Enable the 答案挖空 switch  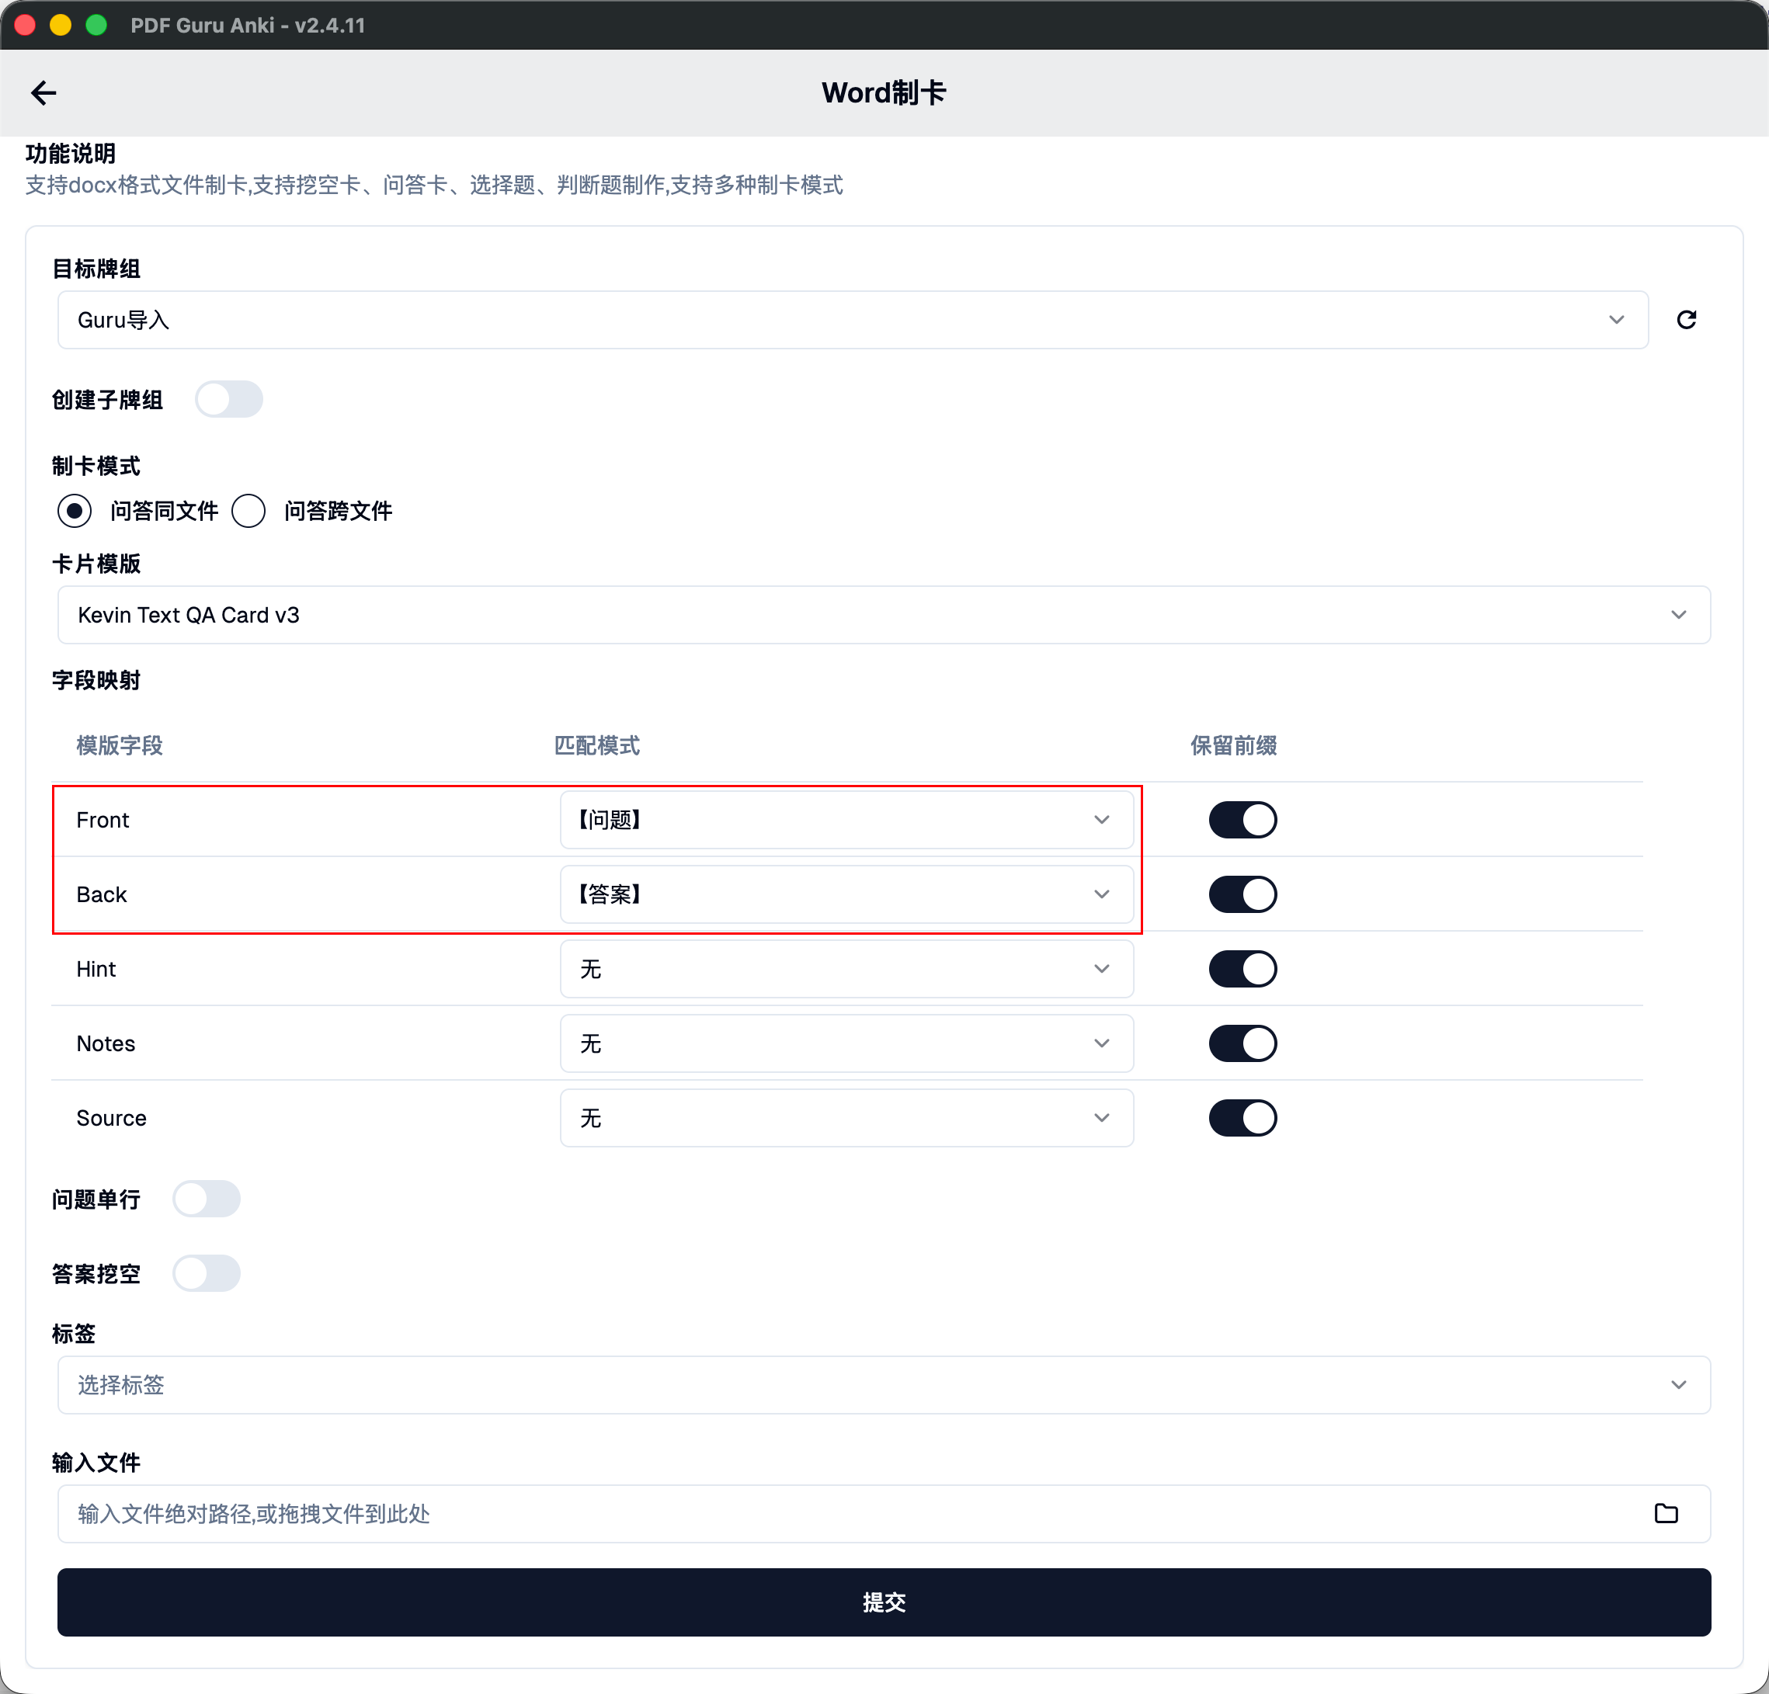click(207, 1273)
